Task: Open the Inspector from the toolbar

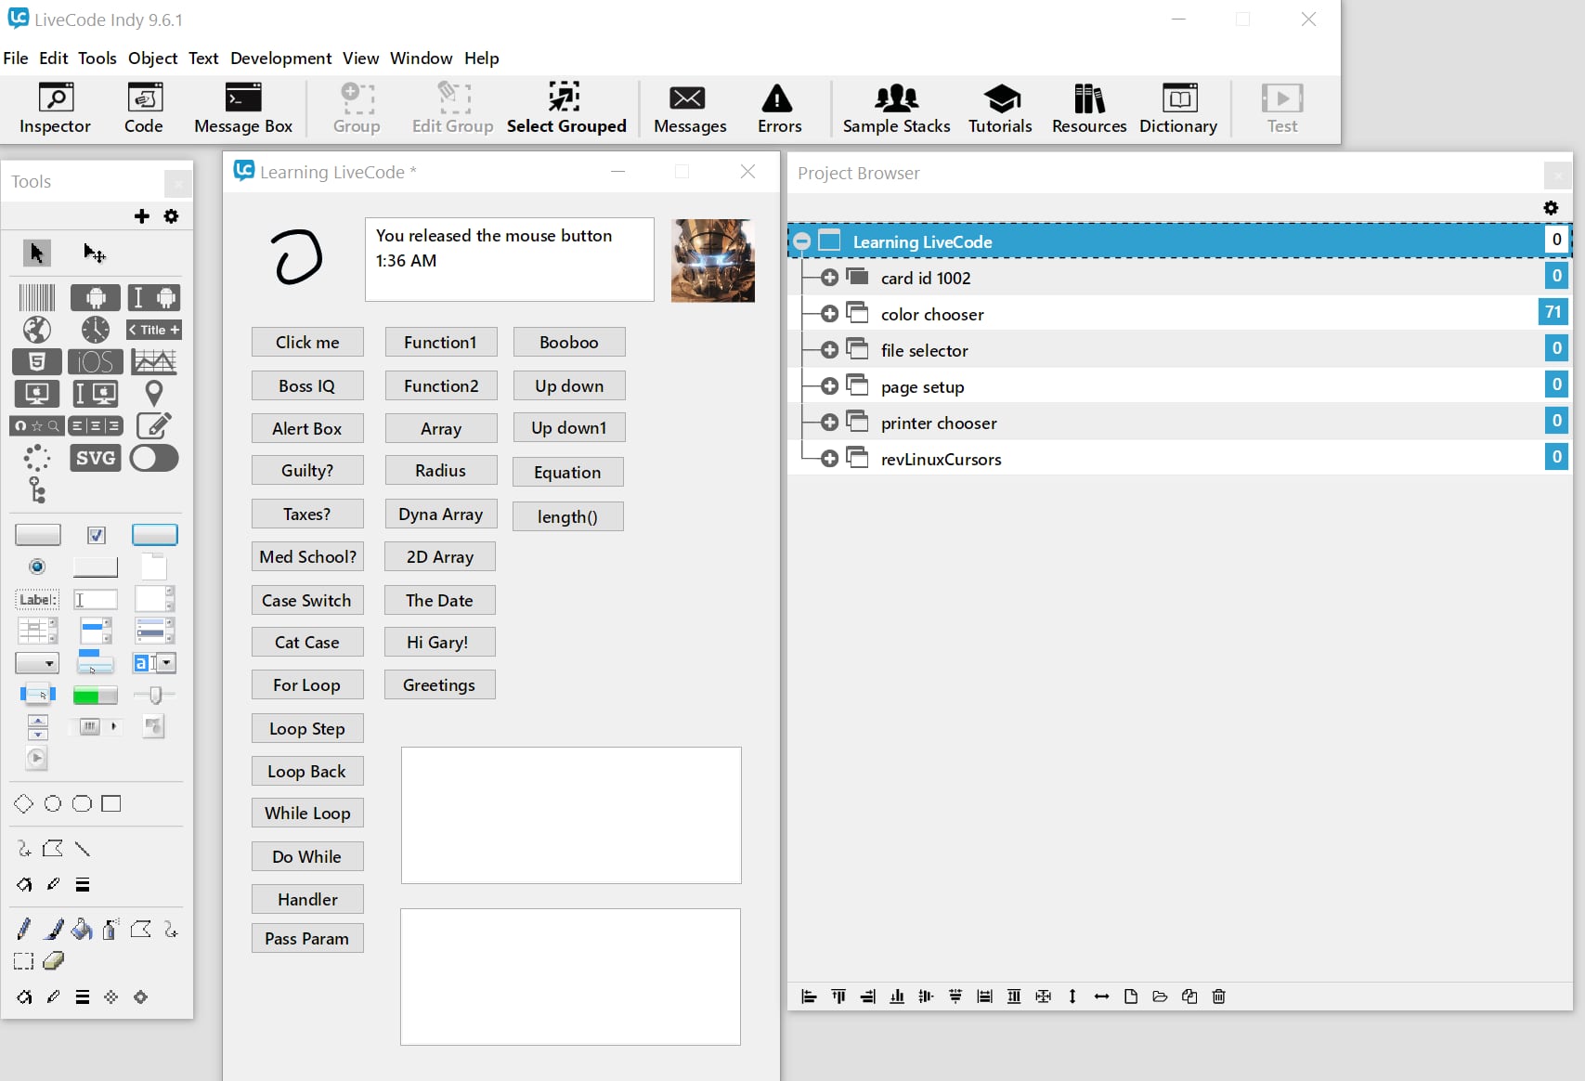Action: click(x=55, y=109)
